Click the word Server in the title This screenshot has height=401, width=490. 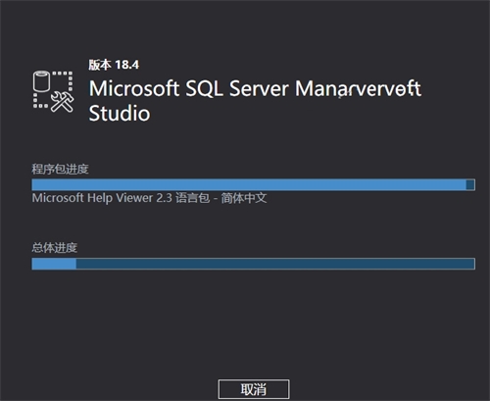pyautogui.click(x=259, y=88)
